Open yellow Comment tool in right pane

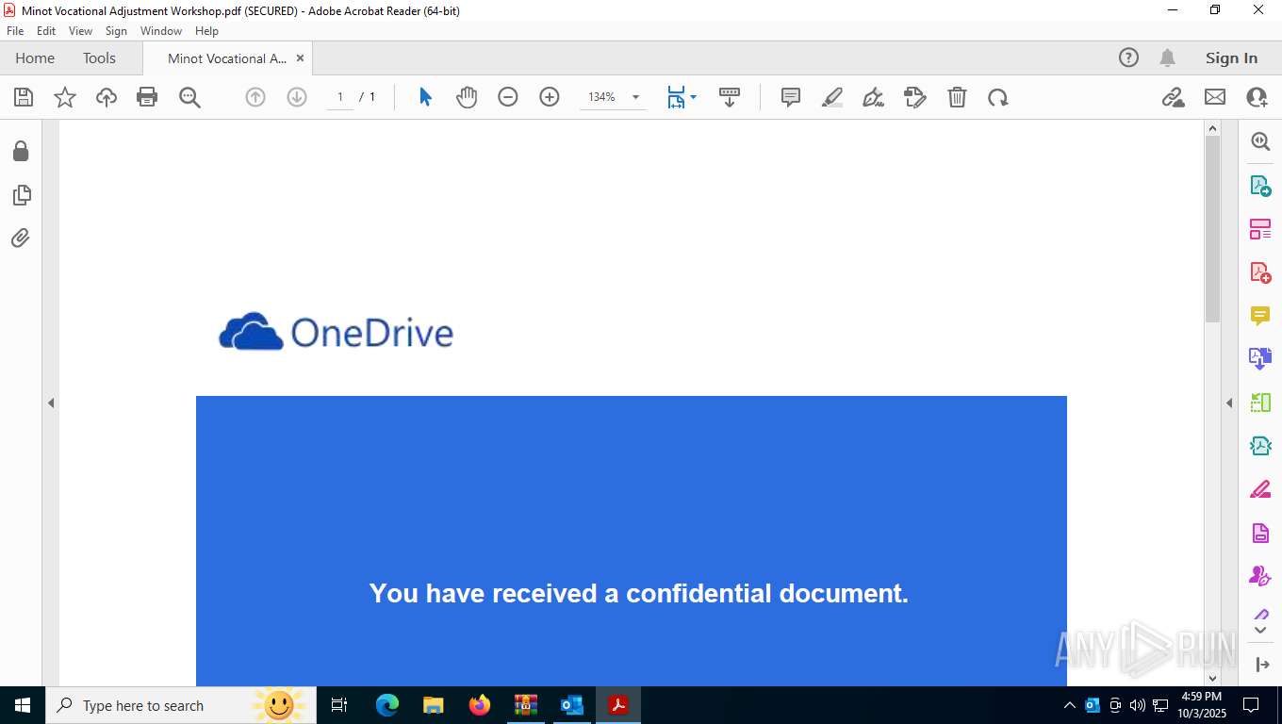point(1260,316)
